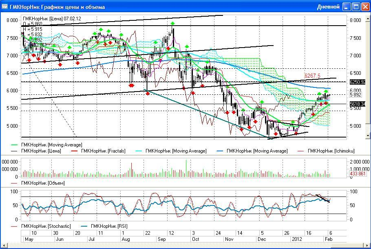Click the Nov month label on time axis
Screen dimensions: 371x249
click(x=229, y=239)
